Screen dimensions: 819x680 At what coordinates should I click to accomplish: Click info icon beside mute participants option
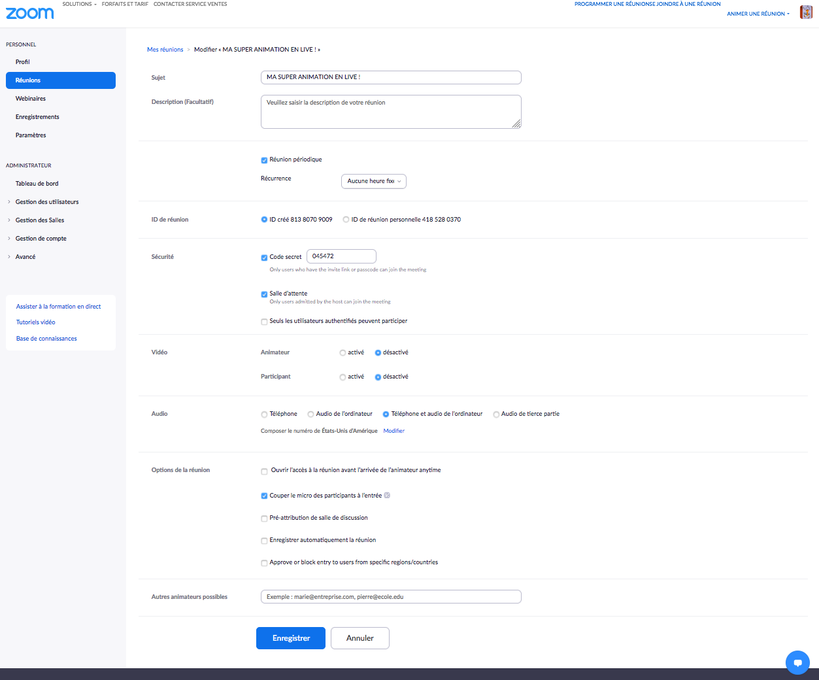pos(387,496)
